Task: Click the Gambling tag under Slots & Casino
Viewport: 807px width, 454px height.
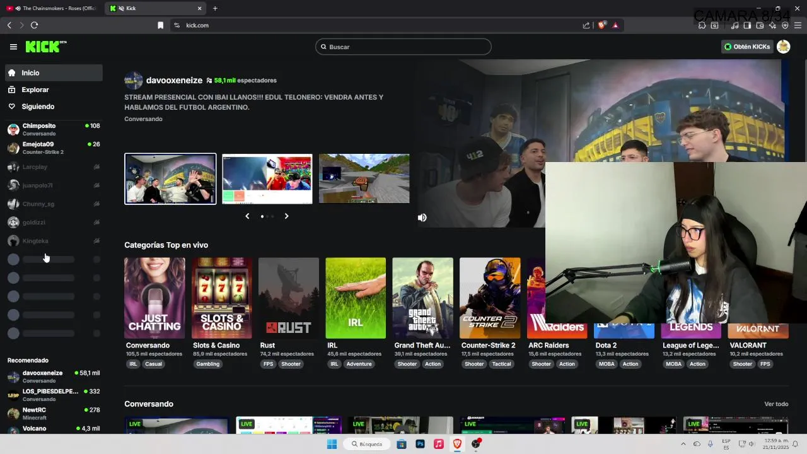Action: (207, 364)
